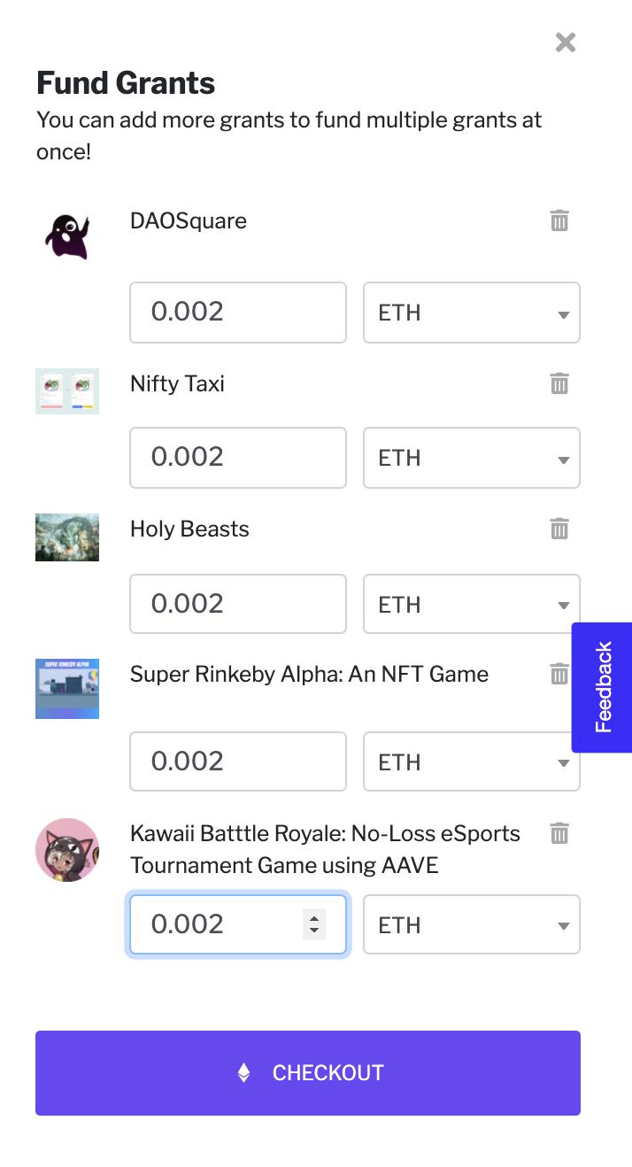The width and height of the screenshot is (632, 1167).
Task: Expand Nifty Taxi token dropdown
Action: pyautogui.click(x=471, y=458)
